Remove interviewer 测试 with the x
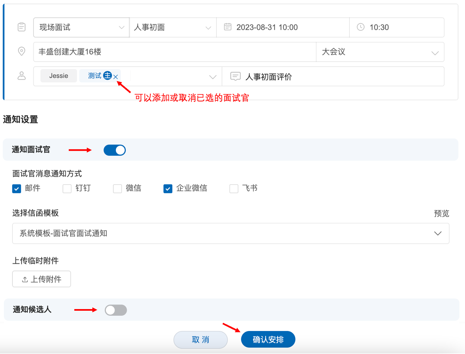Screen dimensions: 465x354 pos(116,77)
